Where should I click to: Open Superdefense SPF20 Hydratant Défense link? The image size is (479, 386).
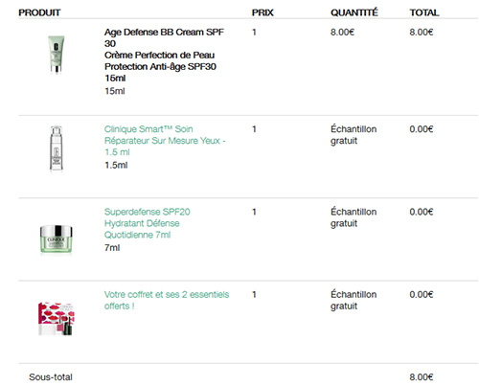(x=148, y=223)
